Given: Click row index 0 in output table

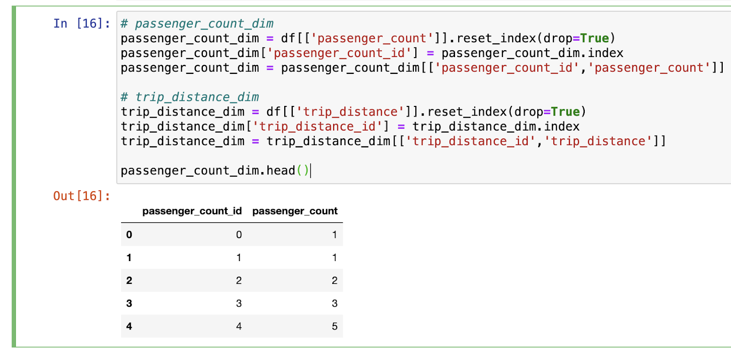Looking at the screenshot, I should pos(129,235).
